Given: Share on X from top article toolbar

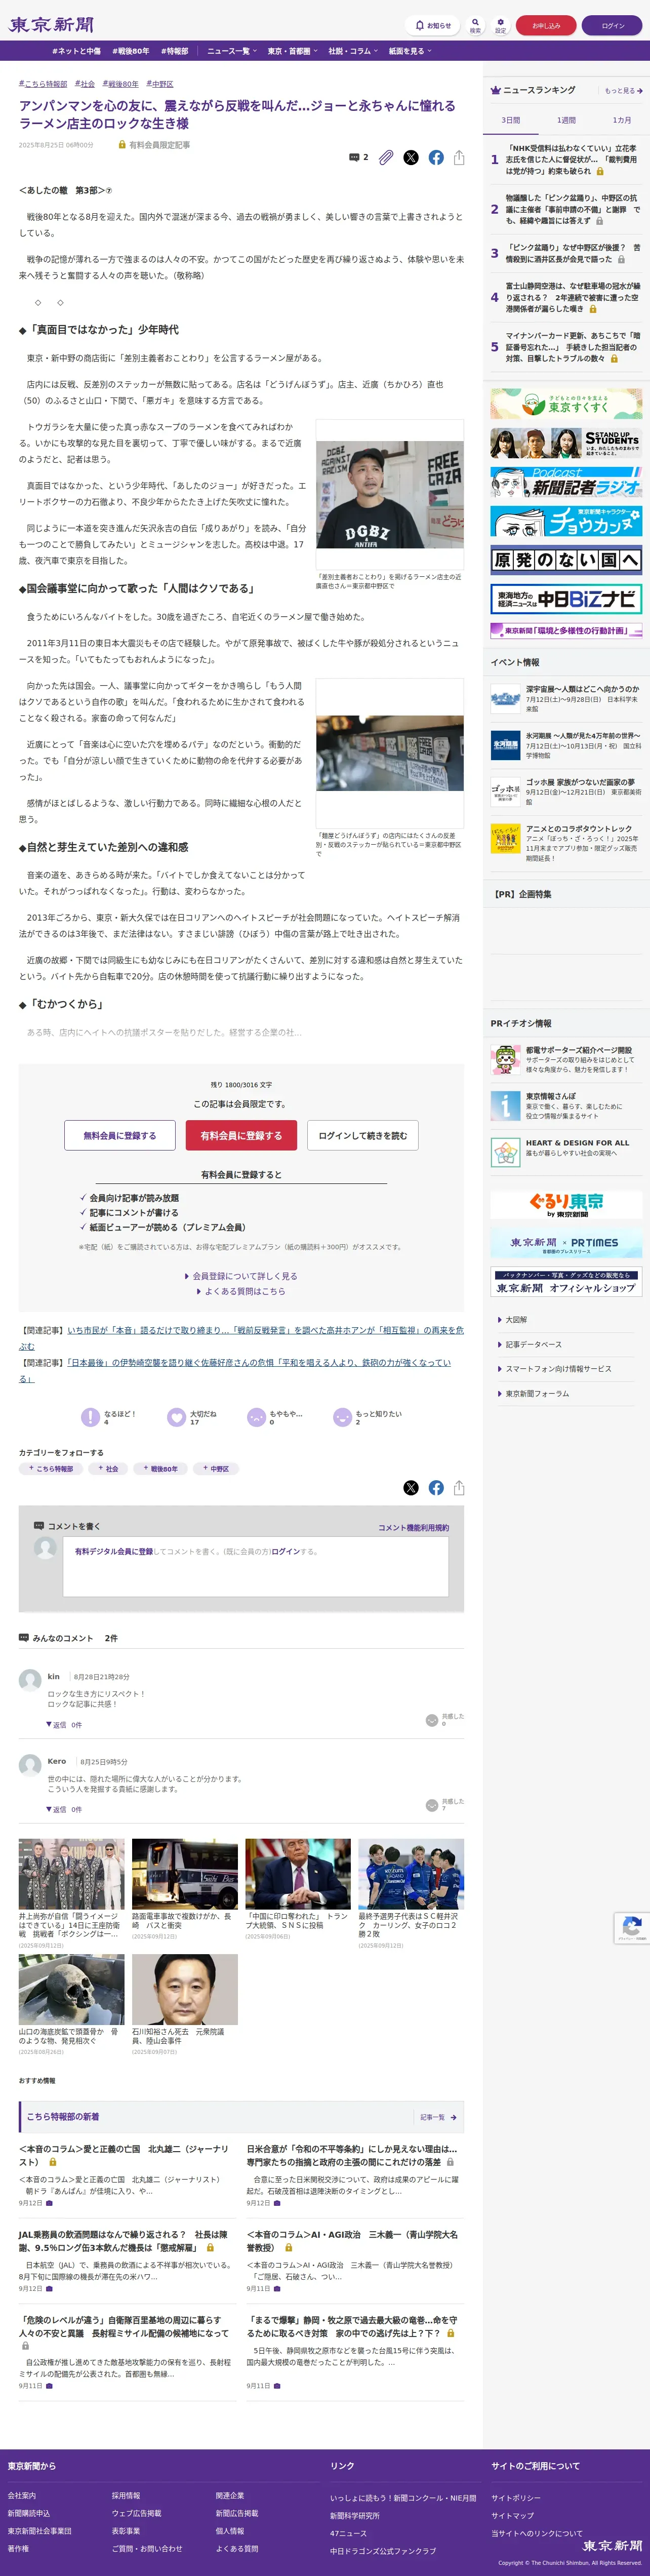Looking at the screenshot, I should tap(411, 157).
